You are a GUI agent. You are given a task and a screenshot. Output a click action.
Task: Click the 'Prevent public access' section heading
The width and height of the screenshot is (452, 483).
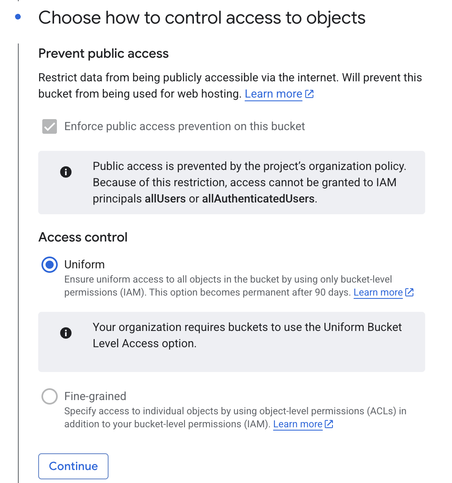click(x=103, y=53)
